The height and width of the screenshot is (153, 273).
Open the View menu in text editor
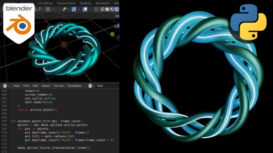16,86
